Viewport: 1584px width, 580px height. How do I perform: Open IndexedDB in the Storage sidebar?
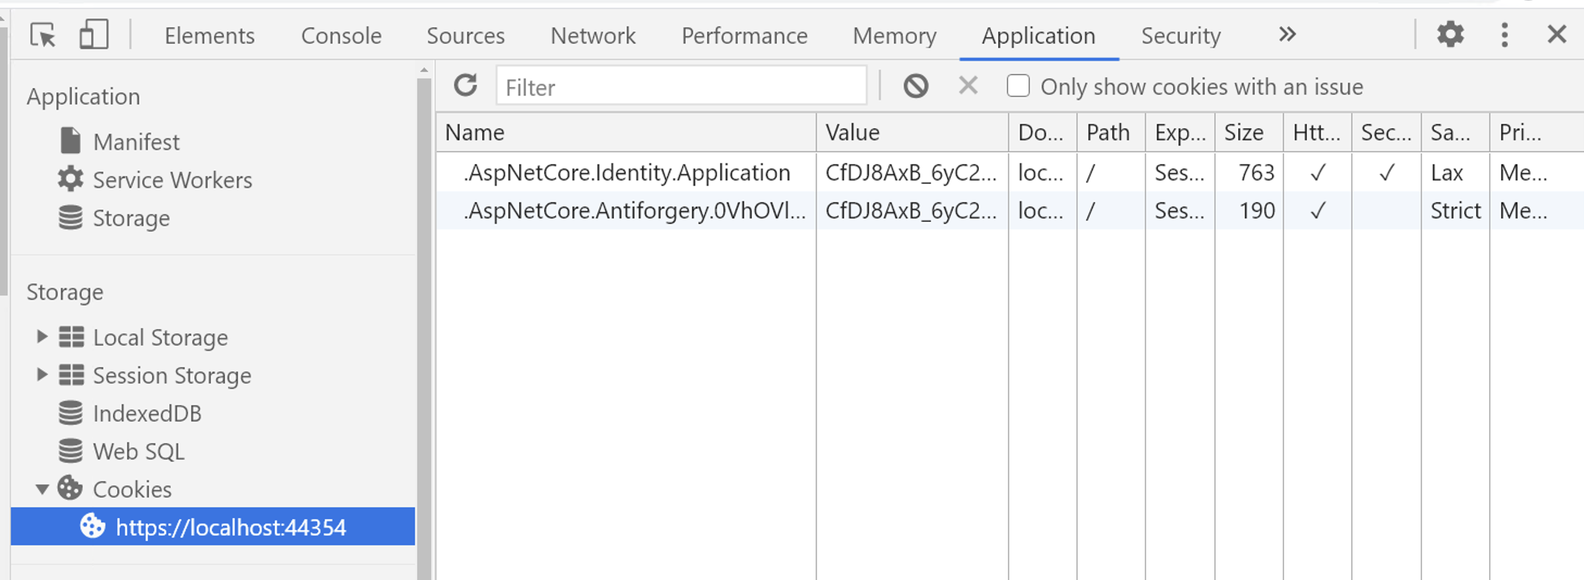(x=147, y=413)
